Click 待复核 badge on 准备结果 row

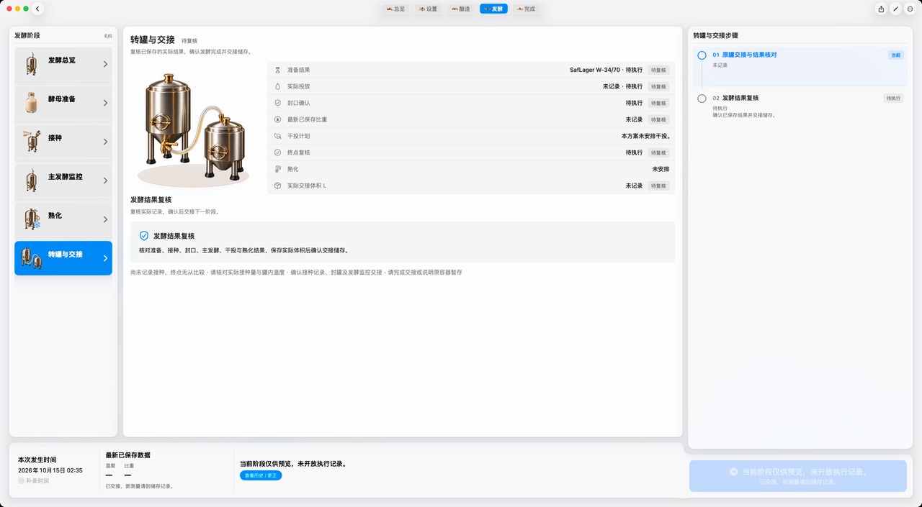[x=658, y=70]
